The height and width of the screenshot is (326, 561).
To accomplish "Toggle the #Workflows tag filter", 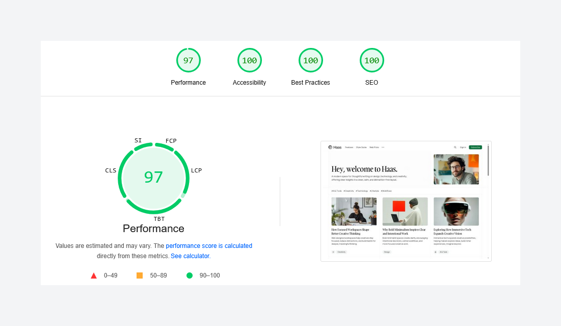I will [386, 191].
